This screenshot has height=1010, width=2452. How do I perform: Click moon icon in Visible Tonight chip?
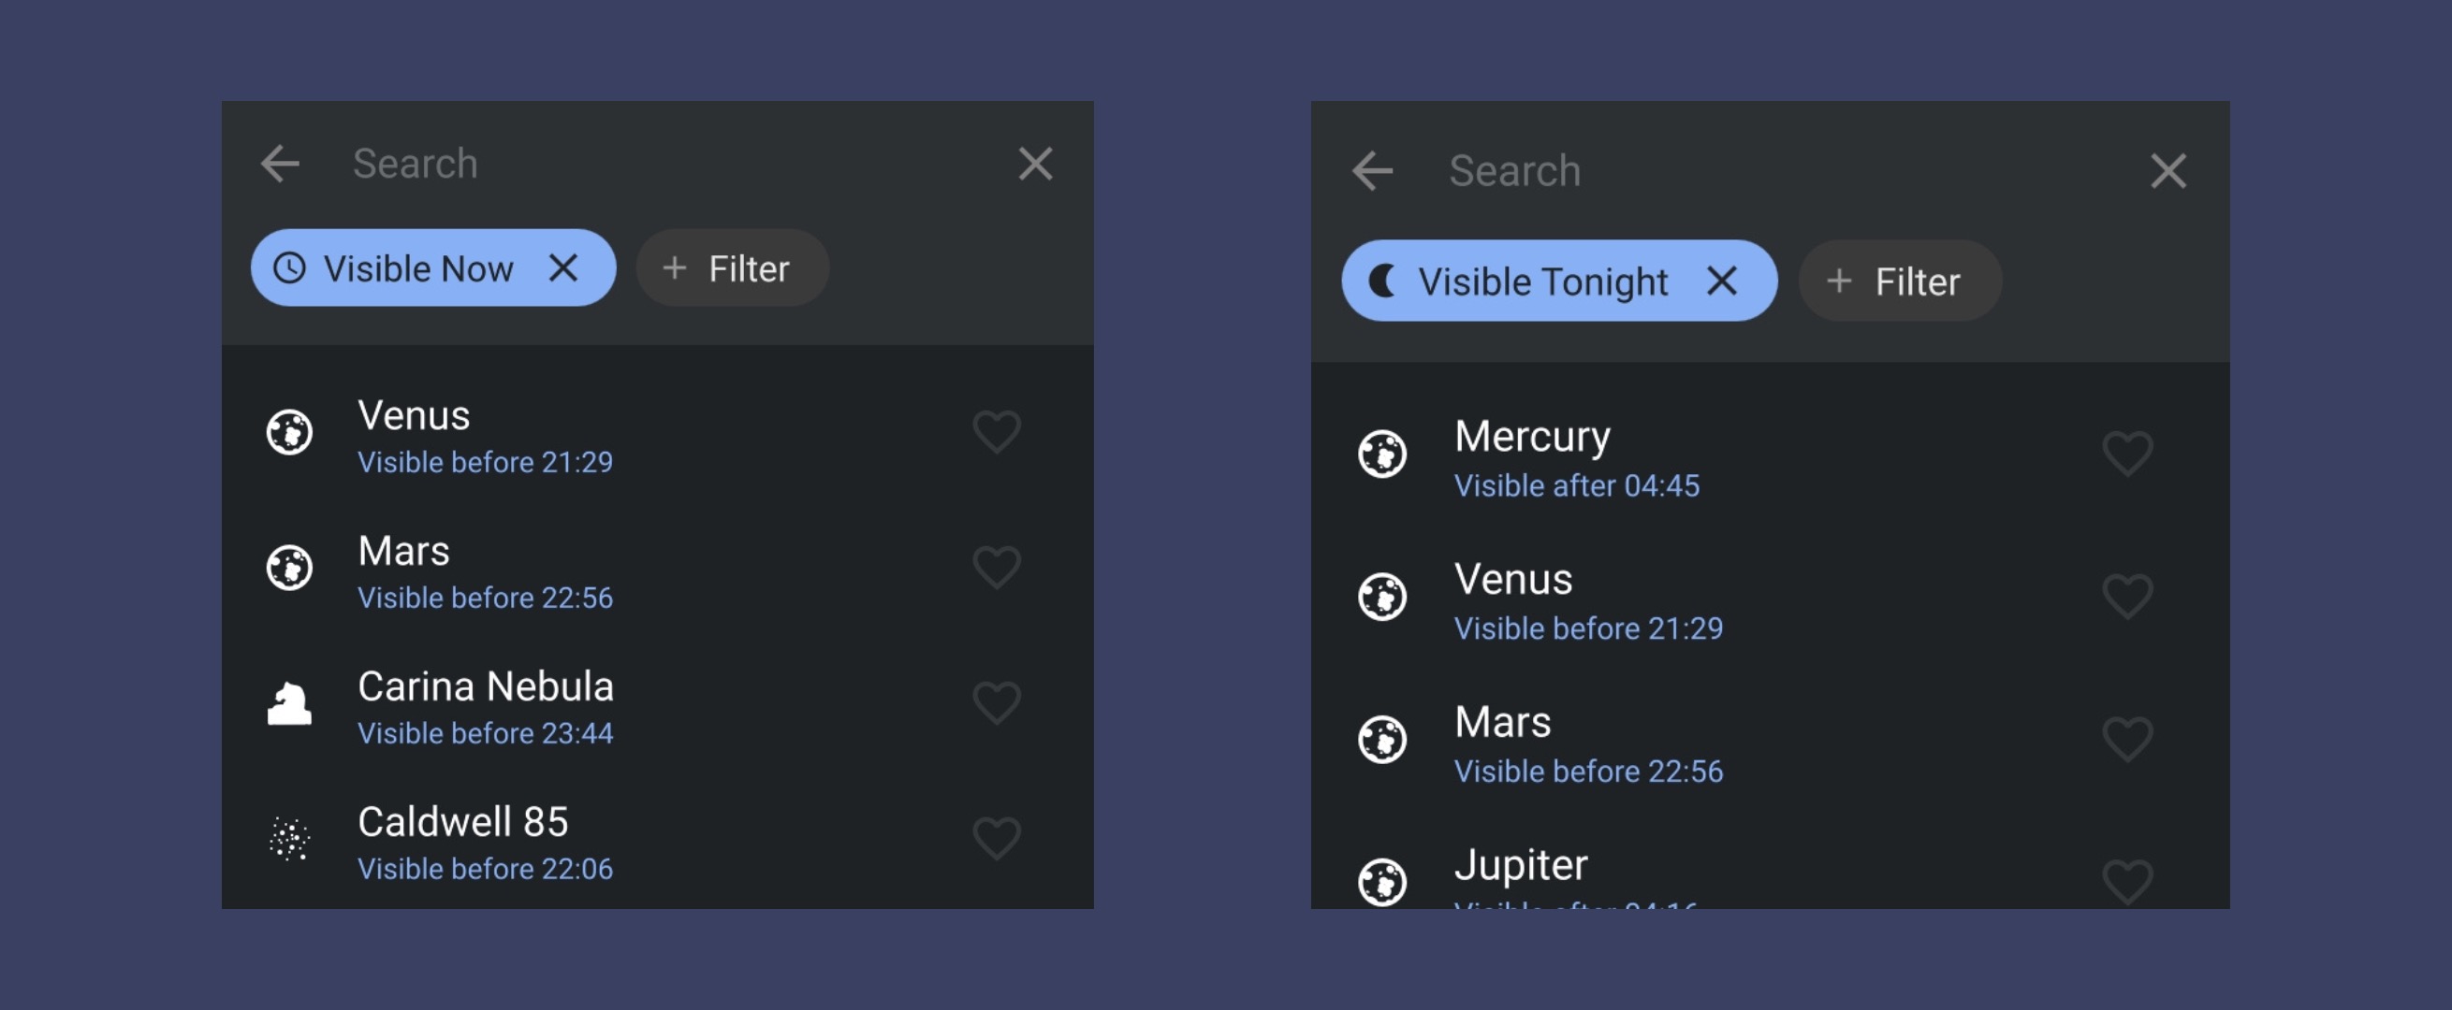tap(1382, 281)
